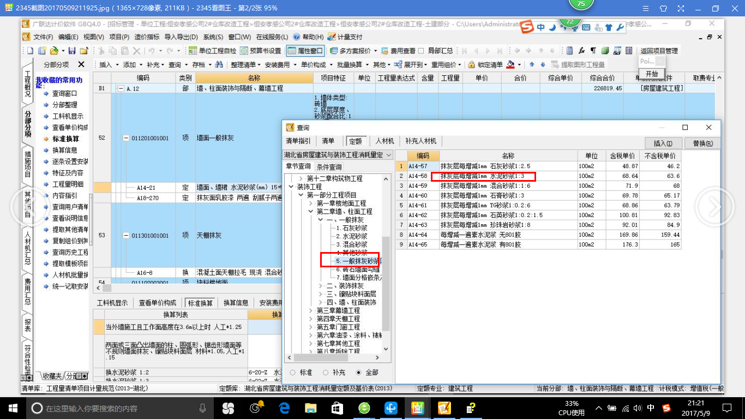Switch to 查看单价构成 bottom tab
745x419 pixels.
157,303
